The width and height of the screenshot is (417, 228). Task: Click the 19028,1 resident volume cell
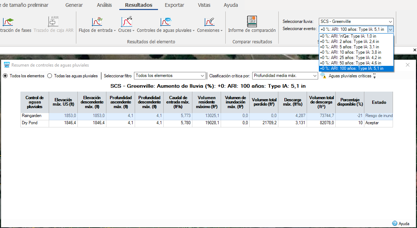pyautogui.click(x=207, y=123)
